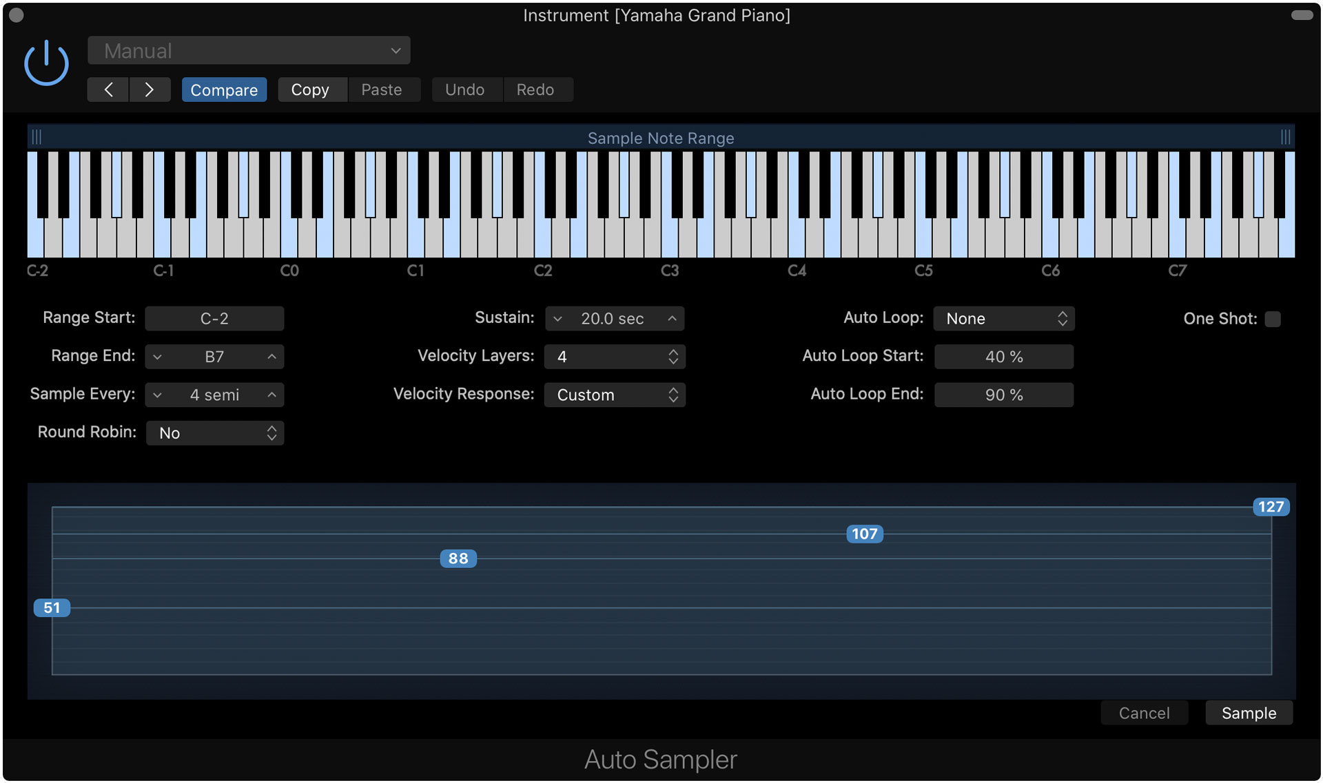This screenshot has width=1323, height=783.
Task: Select the 107 velocity layer handle
Action: (x=864, y=534)
